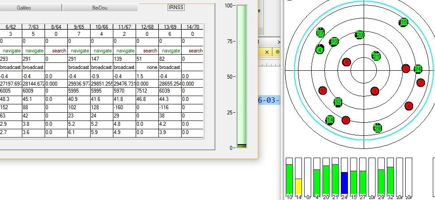Click column header 13/69

click(x=170, y=27)
